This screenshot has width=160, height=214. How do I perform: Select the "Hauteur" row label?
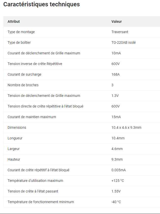14,159
